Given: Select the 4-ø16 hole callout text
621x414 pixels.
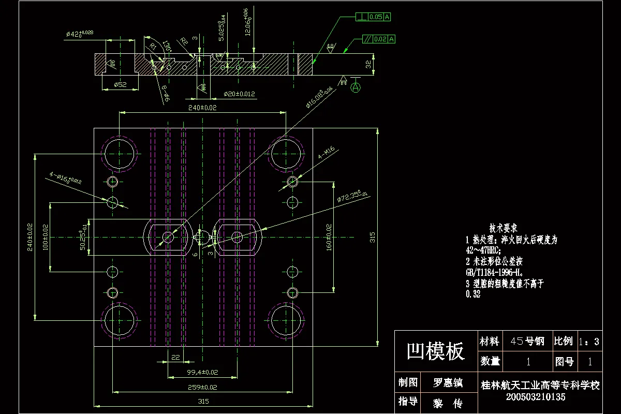Looking at the screenshot, I should 66,179.
